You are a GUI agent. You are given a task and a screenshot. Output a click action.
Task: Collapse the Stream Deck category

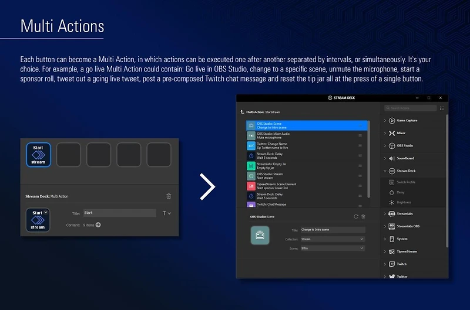(x=385, y=171)
